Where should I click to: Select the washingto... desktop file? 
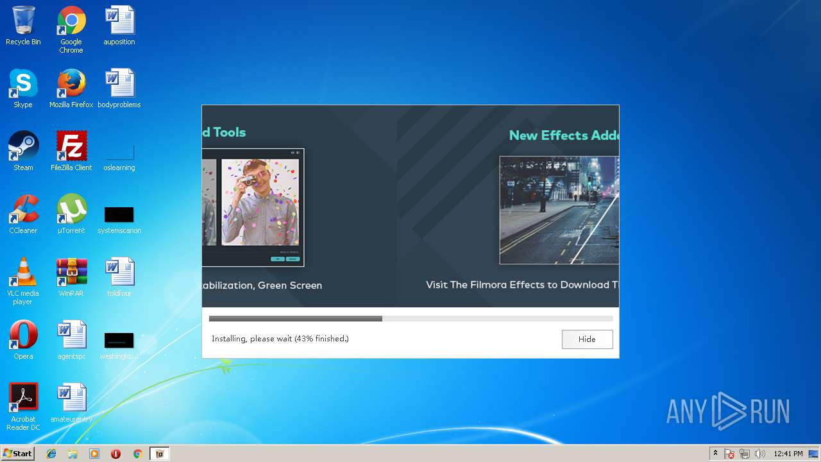coord(119,345)
